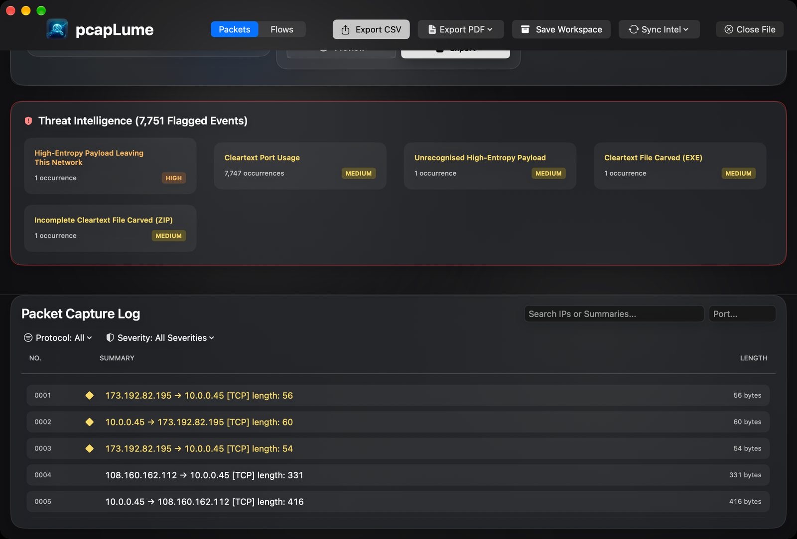Select the packet 0001 summary, length 56
Image resolution: width=797 pixels, height=539 pixels.
[199, 396]
